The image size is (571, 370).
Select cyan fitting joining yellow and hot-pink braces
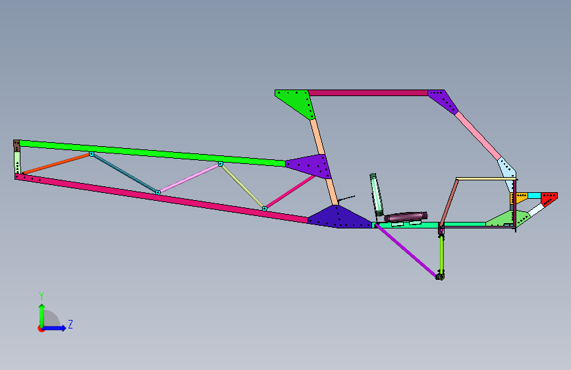tap(265, 209)
